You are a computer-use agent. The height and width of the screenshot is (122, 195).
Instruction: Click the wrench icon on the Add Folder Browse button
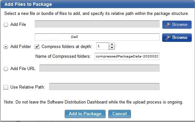(168, 38)
